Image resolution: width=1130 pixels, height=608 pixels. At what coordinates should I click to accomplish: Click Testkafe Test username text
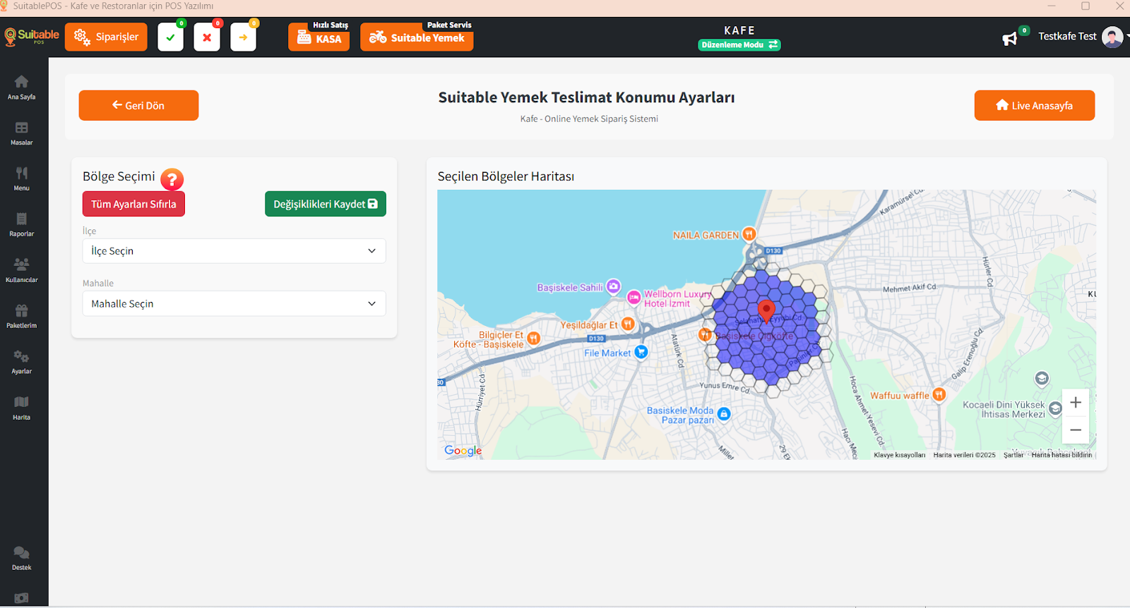coord(1067,37)
